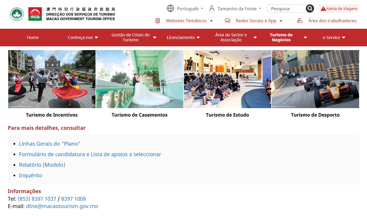This screenshot has height=218, width=367.
Task: Open the Linhas Gerais do "Plano" link
Action: [49, 144]
